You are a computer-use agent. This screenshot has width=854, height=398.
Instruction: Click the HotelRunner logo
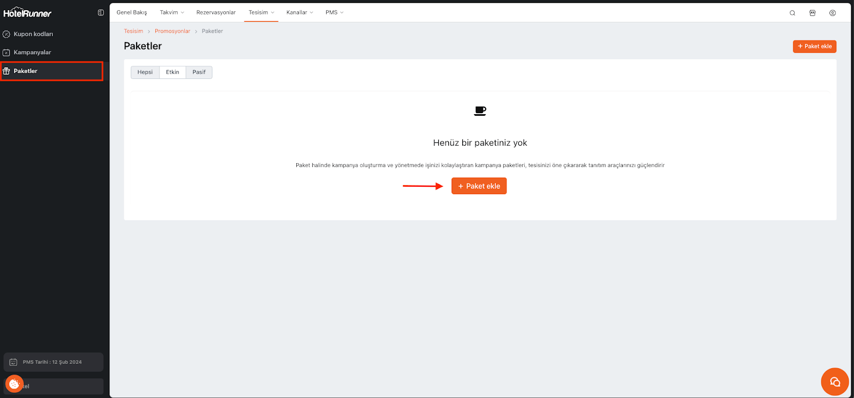click(x=27, y=12)
